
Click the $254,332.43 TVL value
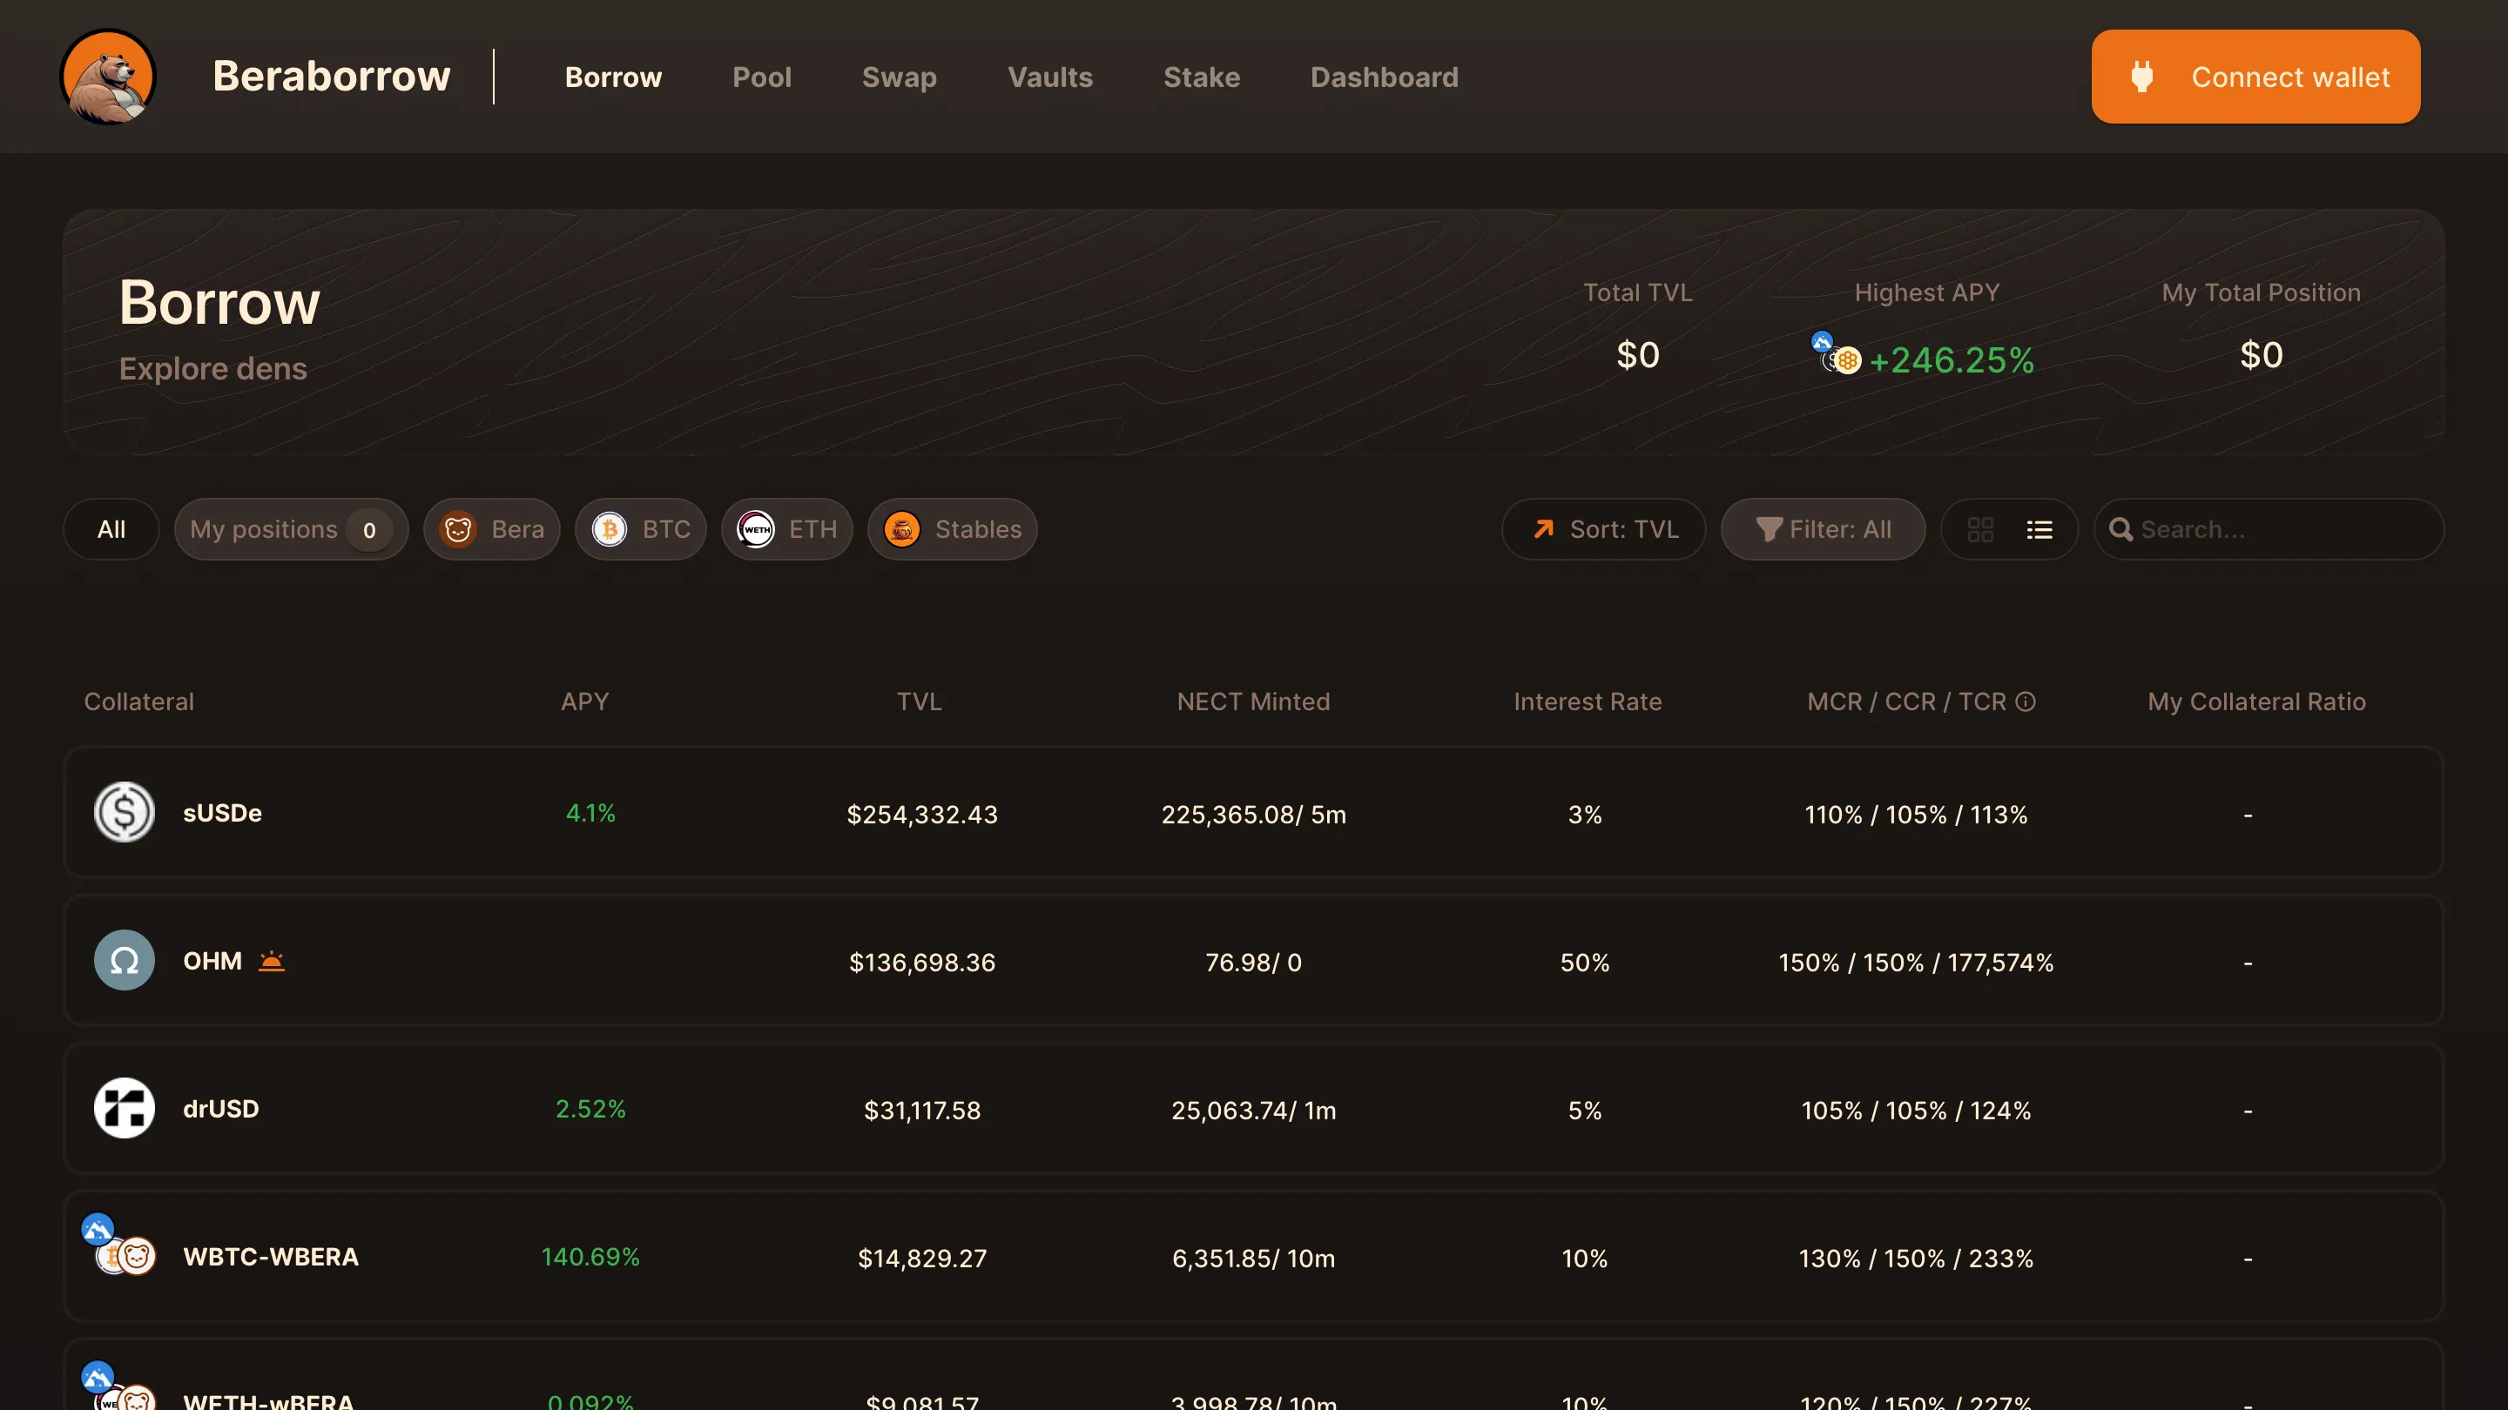point(922,814)
